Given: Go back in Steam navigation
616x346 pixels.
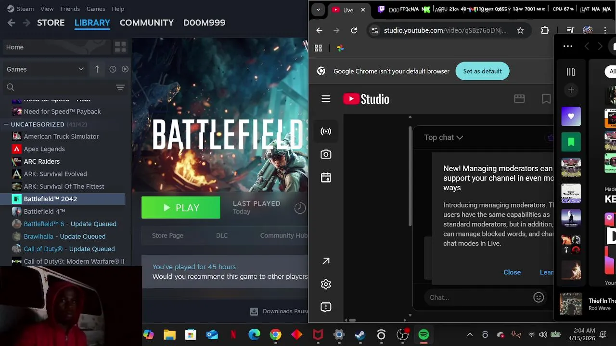Looking at the screenshot, I should (x=12, y=23).
